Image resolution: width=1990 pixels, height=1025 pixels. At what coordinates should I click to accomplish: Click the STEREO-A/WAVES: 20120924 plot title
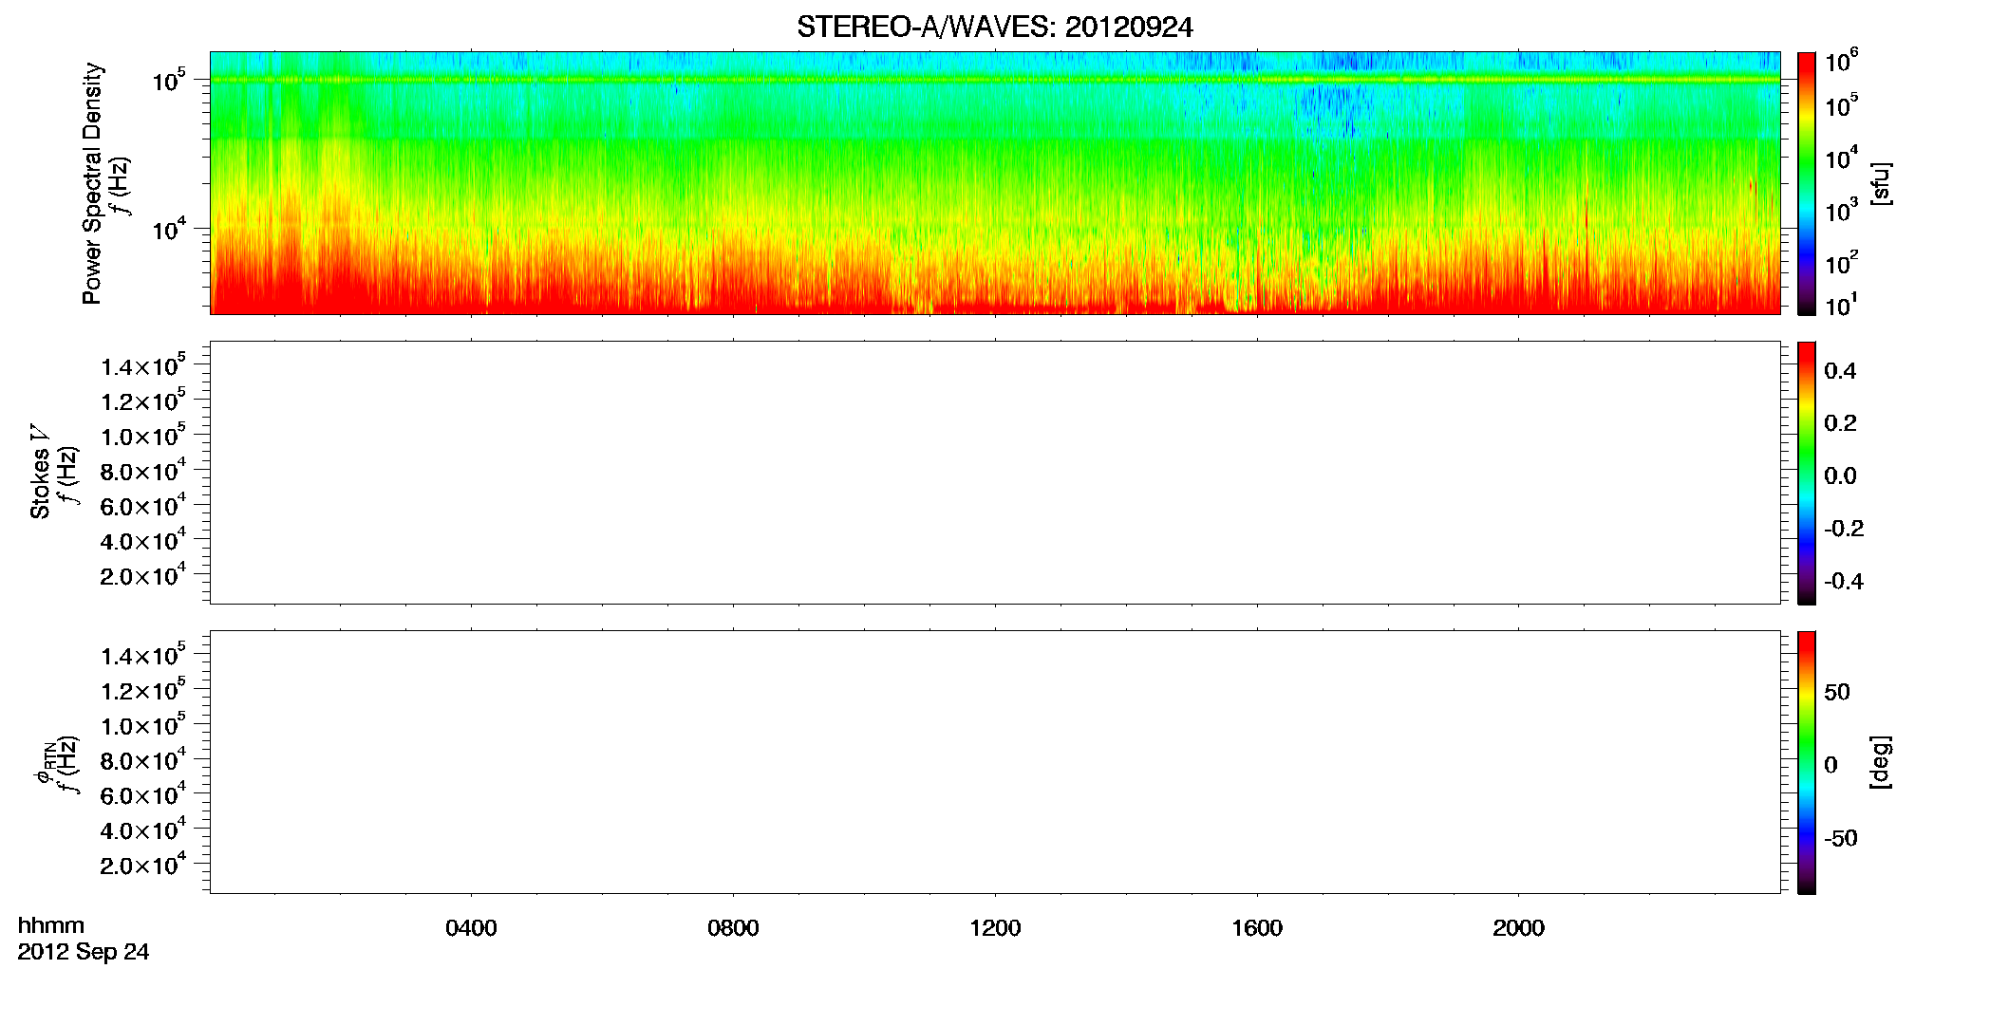pos(994,28)
